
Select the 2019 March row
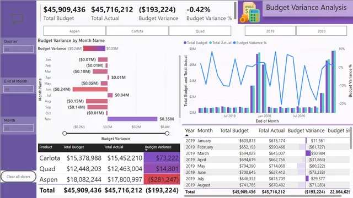pyautogui.click(x=267, y=153)
